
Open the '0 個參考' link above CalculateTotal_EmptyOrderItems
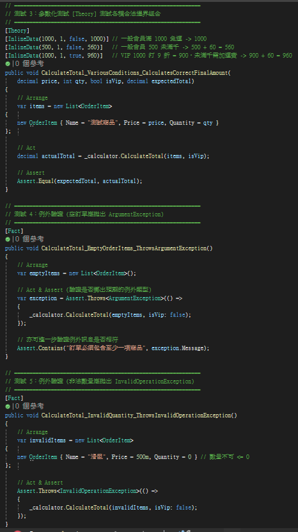[x=29, y=239]
